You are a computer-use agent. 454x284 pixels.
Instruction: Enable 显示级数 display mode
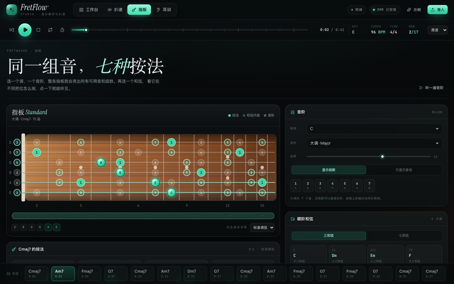(329, 170)
